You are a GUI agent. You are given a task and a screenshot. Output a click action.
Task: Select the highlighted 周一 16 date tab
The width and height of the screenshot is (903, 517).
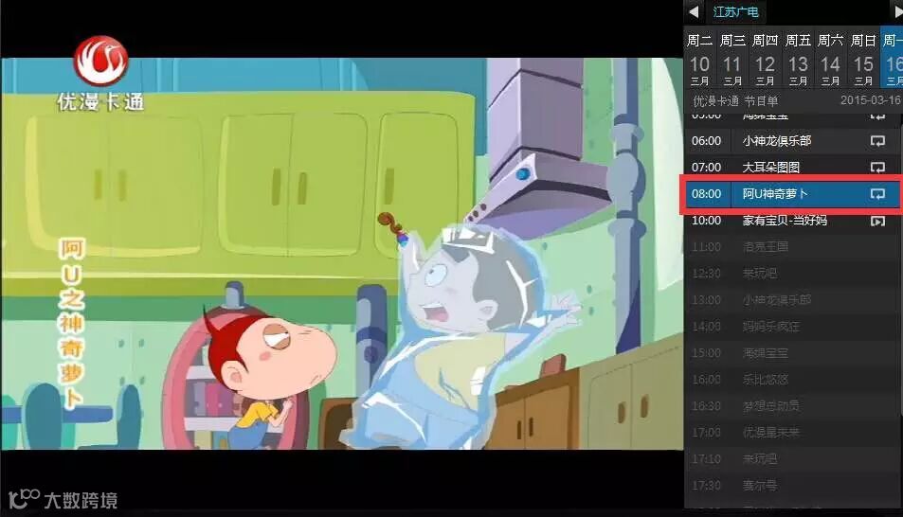coord(892,57)
